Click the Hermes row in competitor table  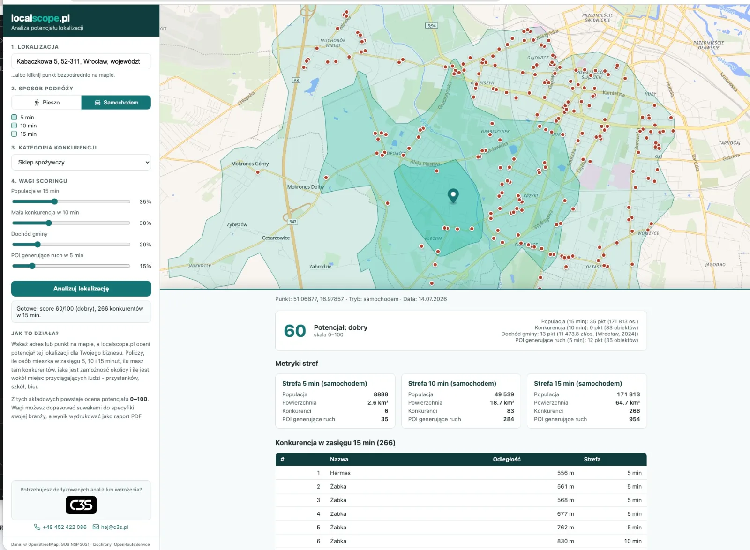click(461, 473)
